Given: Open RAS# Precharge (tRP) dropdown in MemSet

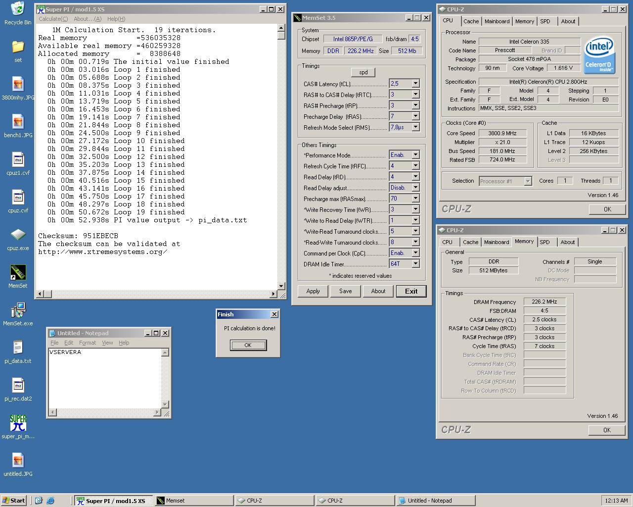Looking at the screenshot, I should tap(415, 105).
